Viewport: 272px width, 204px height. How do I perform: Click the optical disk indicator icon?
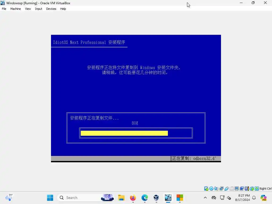(x=211, y=189)
